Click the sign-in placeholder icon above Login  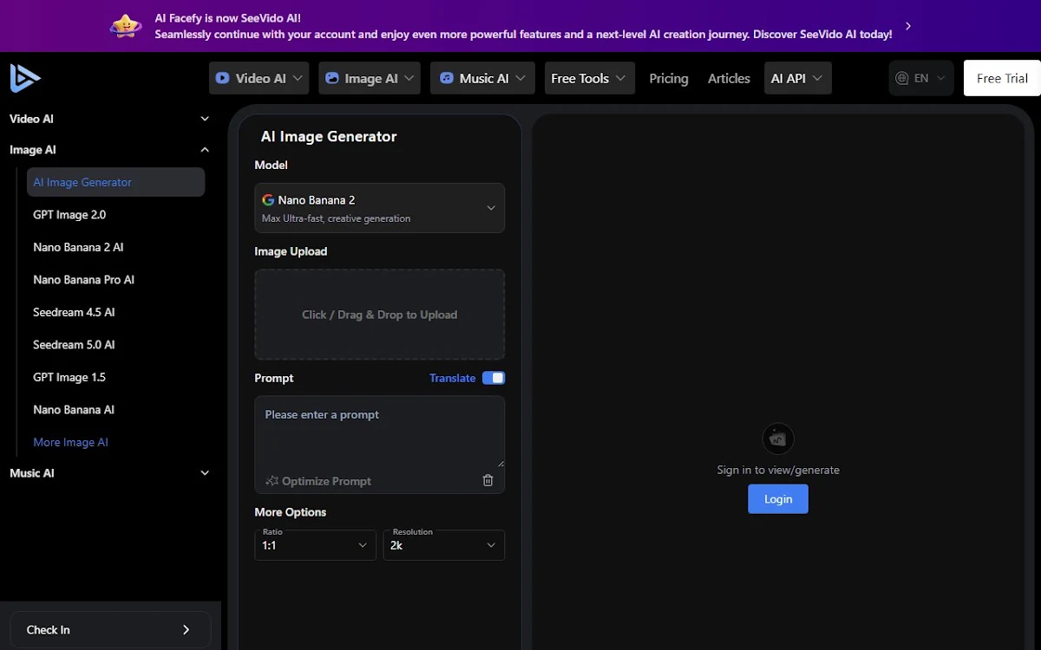[778, 439]
